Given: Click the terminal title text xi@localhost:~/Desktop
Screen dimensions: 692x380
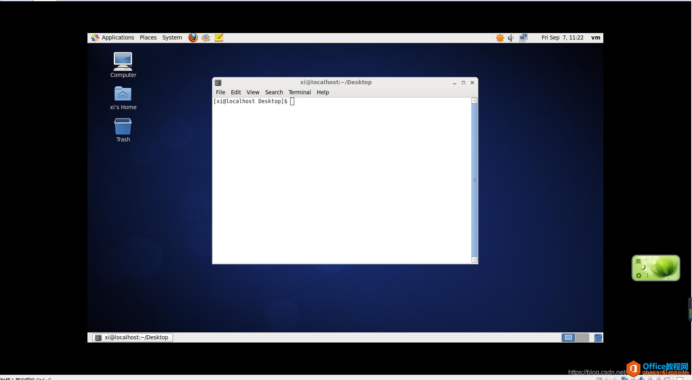Looking at the screenshot, I should [336, 82].
